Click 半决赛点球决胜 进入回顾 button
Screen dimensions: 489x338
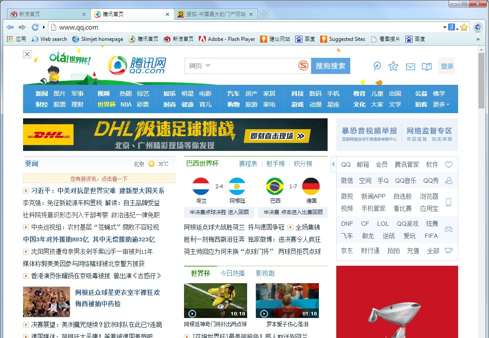219,212
